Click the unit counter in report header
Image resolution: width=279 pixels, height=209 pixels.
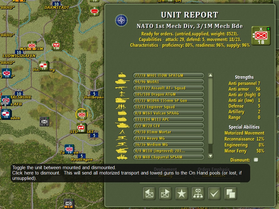point(261,36)
